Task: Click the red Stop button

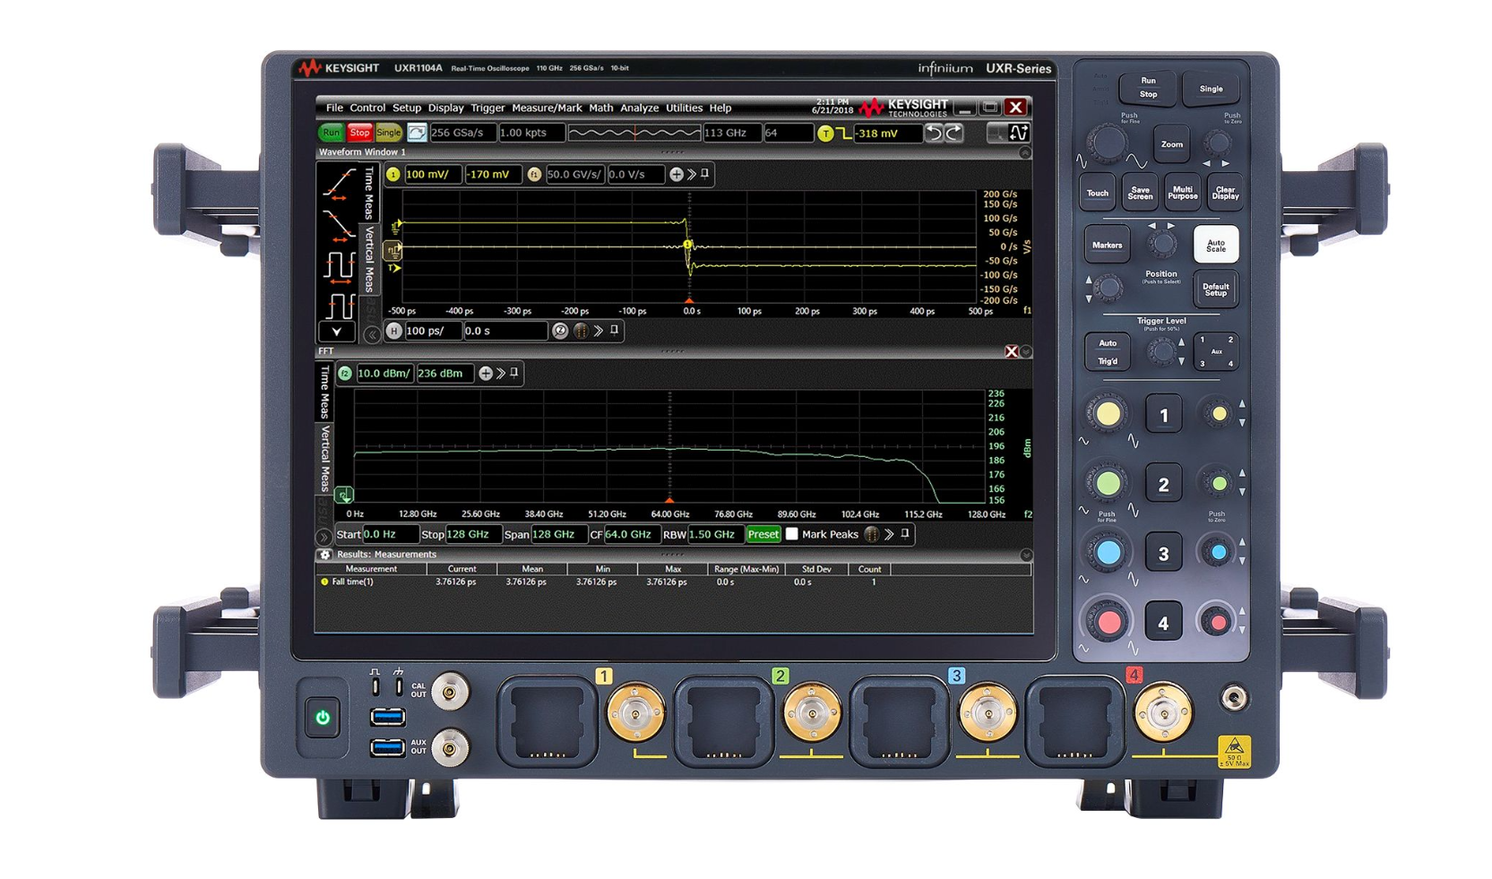Action: (x=359, y=134)
